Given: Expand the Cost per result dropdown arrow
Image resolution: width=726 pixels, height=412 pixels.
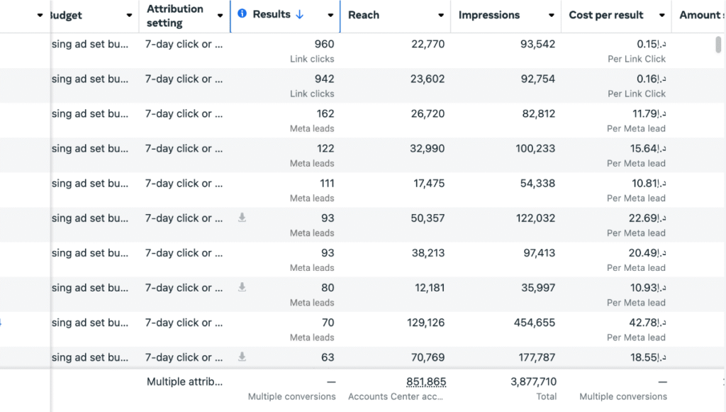Looking at the screenshot, I should pyautogui.click(x=662, y=16).
